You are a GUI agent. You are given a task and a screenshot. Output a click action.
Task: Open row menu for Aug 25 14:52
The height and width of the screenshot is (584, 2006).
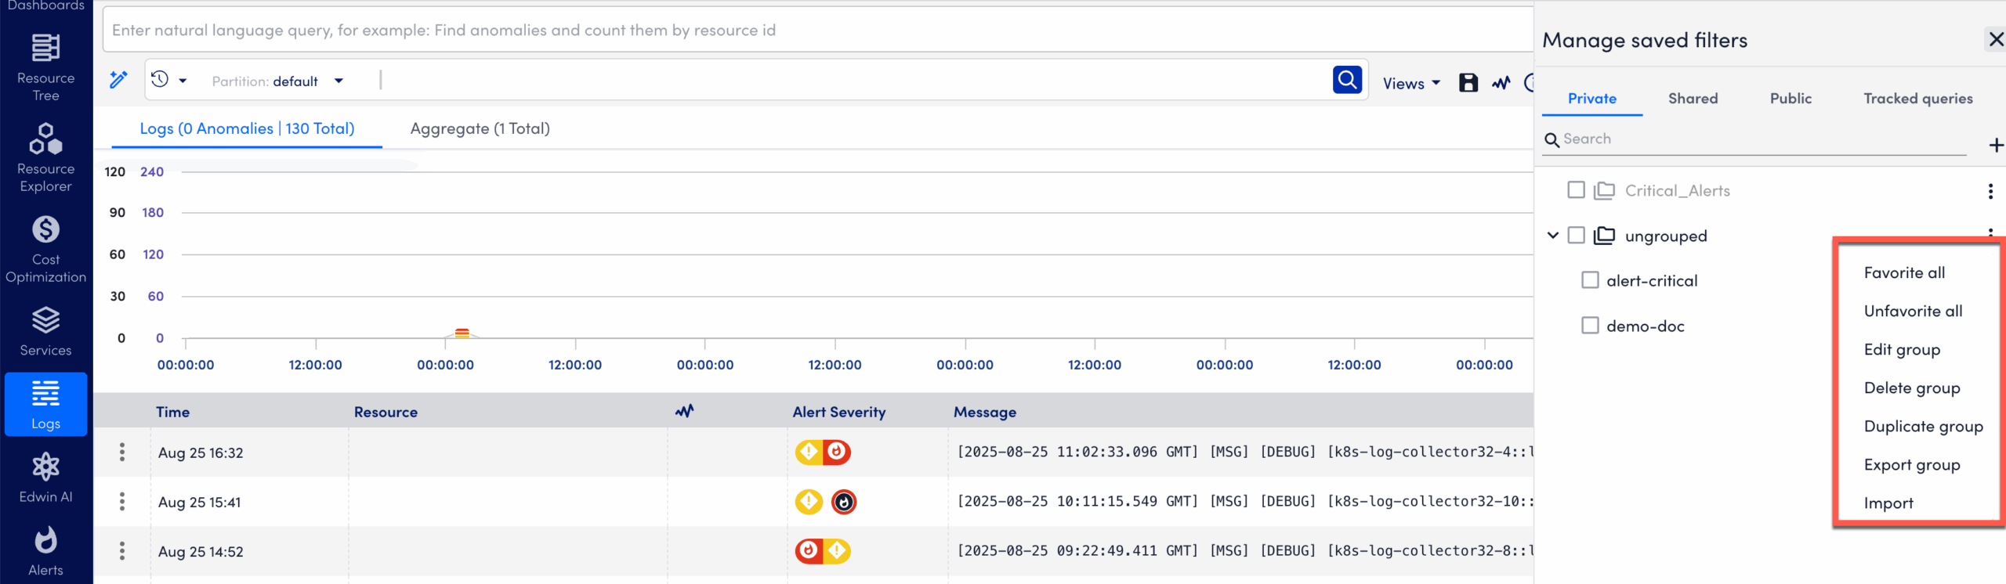coord(122,550)
